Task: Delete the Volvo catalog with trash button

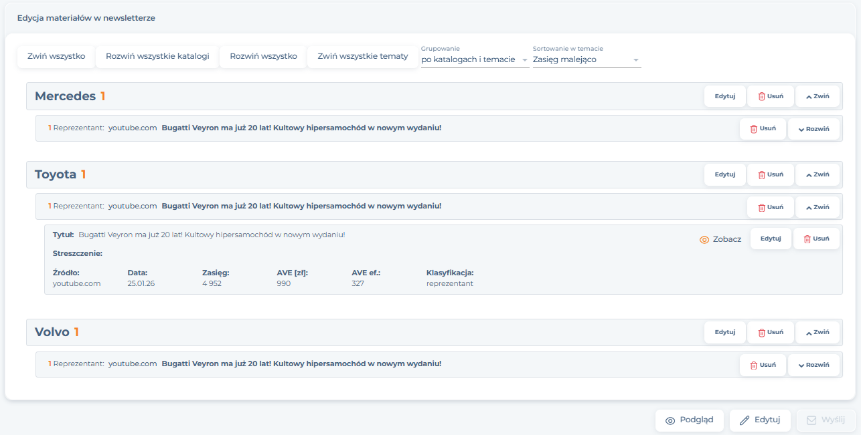Action: pyautogui.click(x=770, y=332)
